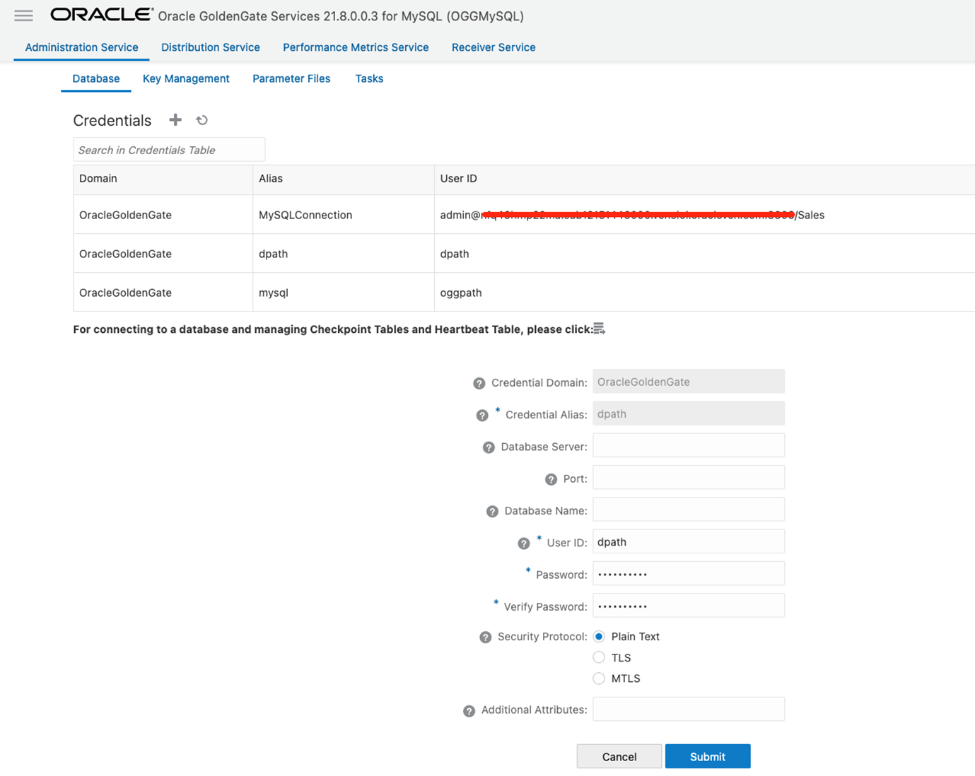Select the Plain Text security protocol

coord(599,636)
